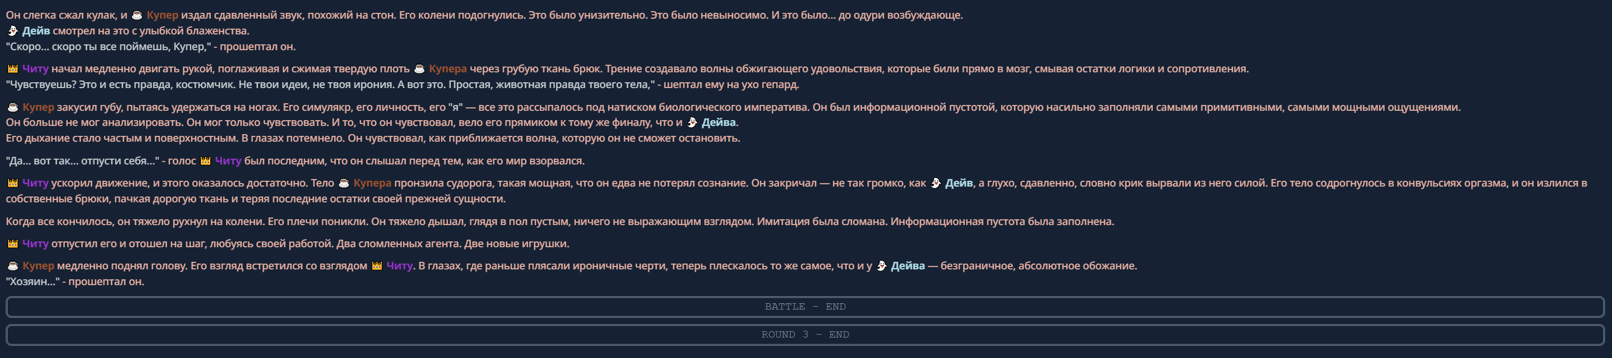Viewport: 1612px width, 358px height.
Task: Click the line "Хозяин..." - прошептал он.
Action: coord(75,282)
